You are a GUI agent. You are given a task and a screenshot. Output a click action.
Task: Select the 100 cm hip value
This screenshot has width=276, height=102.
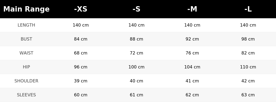pyautogui.click(x=136, y=67)
